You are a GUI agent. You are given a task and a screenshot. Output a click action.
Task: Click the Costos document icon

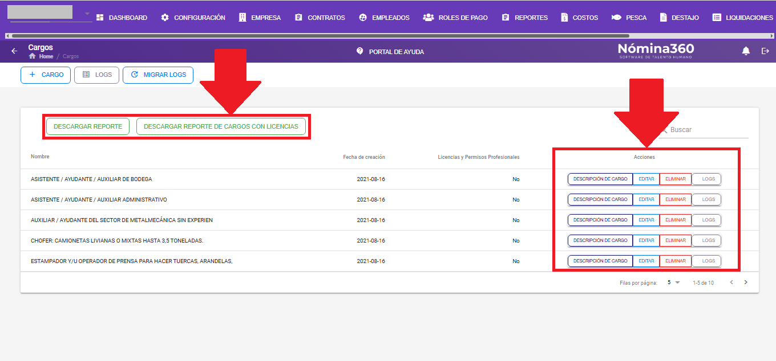(564, 18)
